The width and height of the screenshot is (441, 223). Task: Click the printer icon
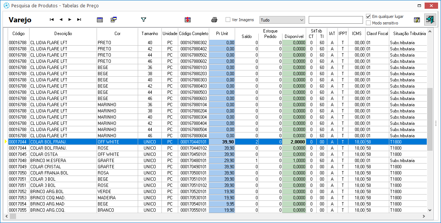click(x=214, y=20)
